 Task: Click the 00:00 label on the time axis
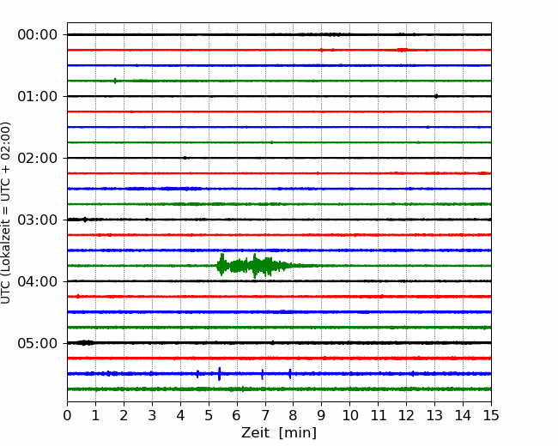click(37, 34)
